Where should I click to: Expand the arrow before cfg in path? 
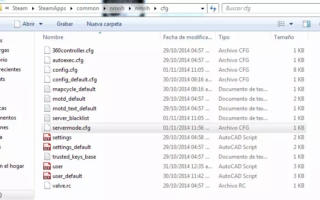pyautogui.click(x=155, y=9)
